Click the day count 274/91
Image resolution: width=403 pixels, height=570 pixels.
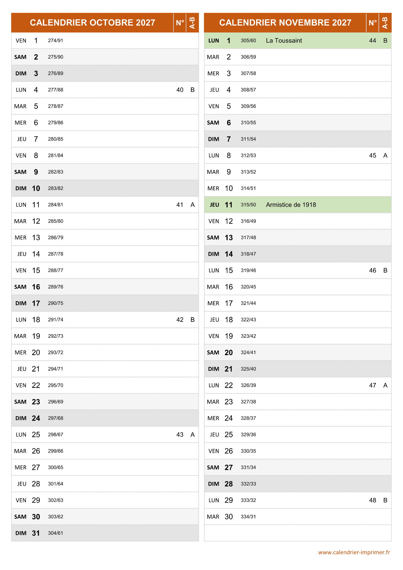coord(55,41)
